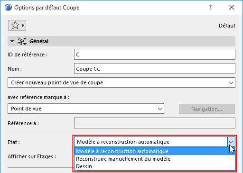Click chevron of Créer nouveau point dropdown
This screenshot has width=243, height=173.
(x=231, y=82)
